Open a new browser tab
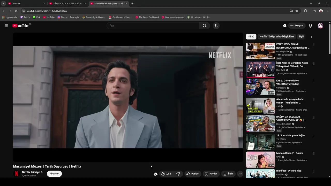The width and height of the screenshot is (331, 186). pyautogui.click(x=132, y=4)
